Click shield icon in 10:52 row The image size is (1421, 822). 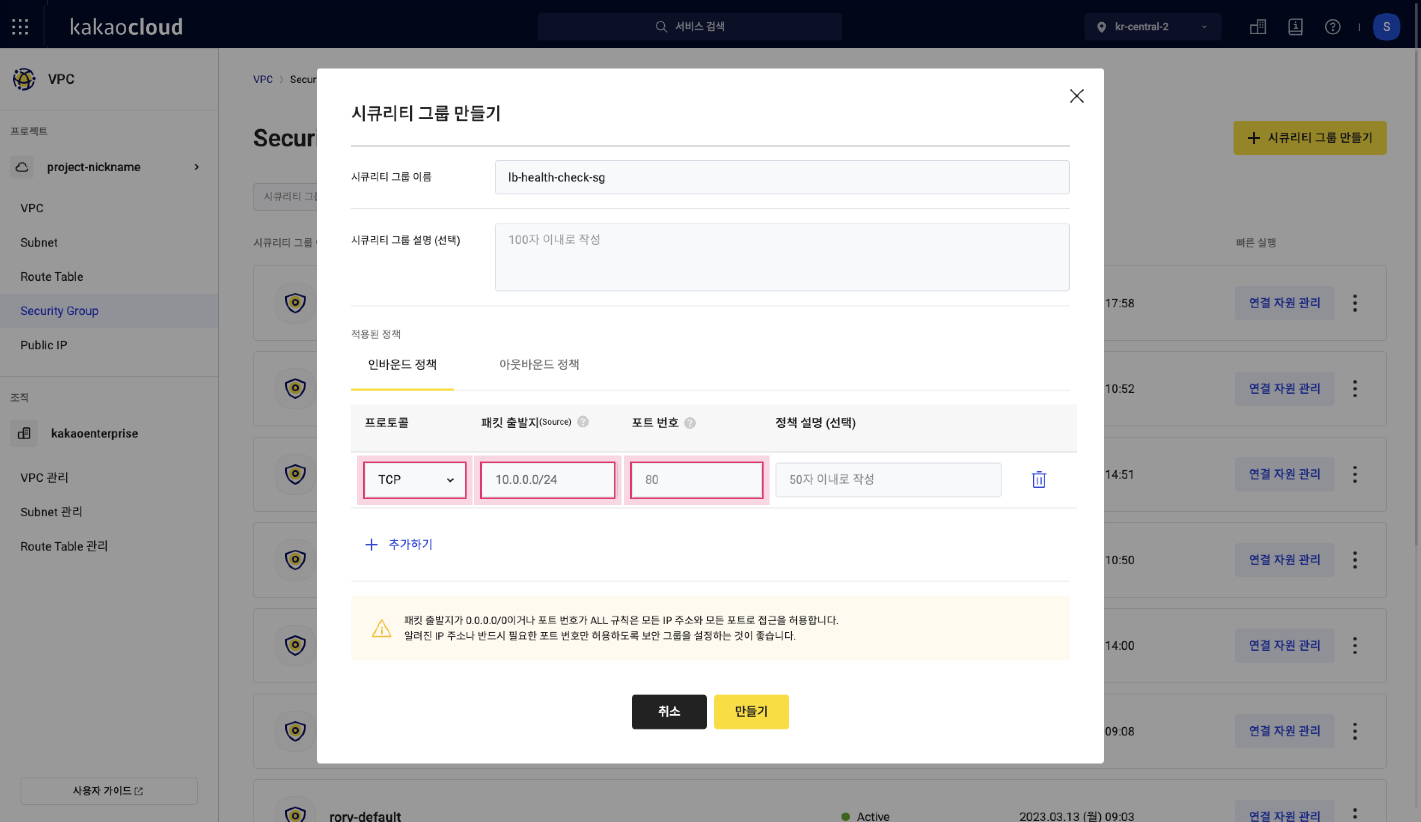[295, 389]
